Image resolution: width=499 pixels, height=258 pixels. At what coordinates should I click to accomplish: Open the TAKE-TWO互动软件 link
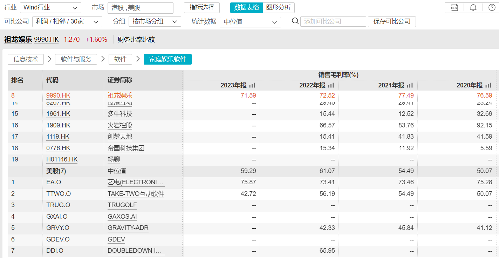click(x=136, y=194)
